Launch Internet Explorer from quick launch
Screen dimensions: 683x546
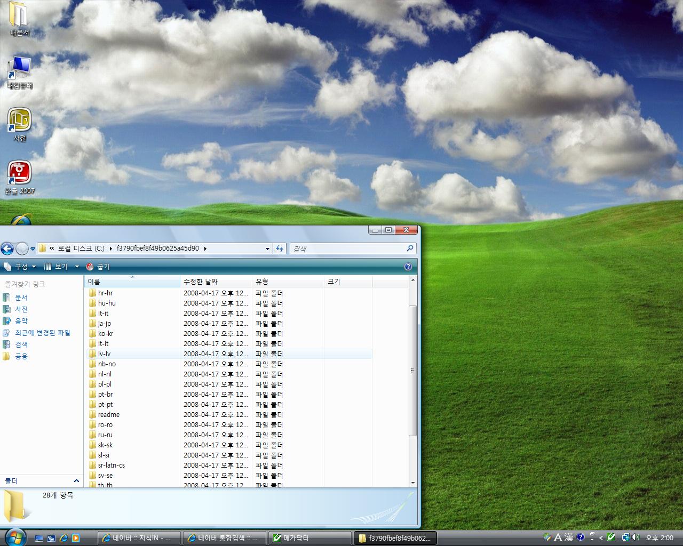click(x=63, y=539)
